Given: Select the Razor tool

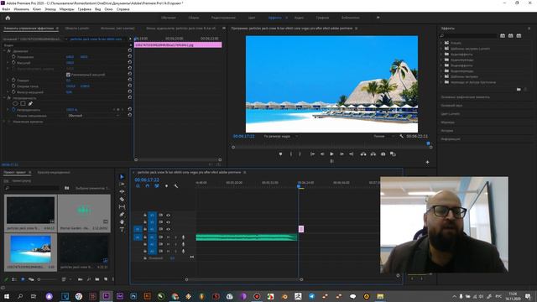Looking at the screenshot, I should (122, 200).
